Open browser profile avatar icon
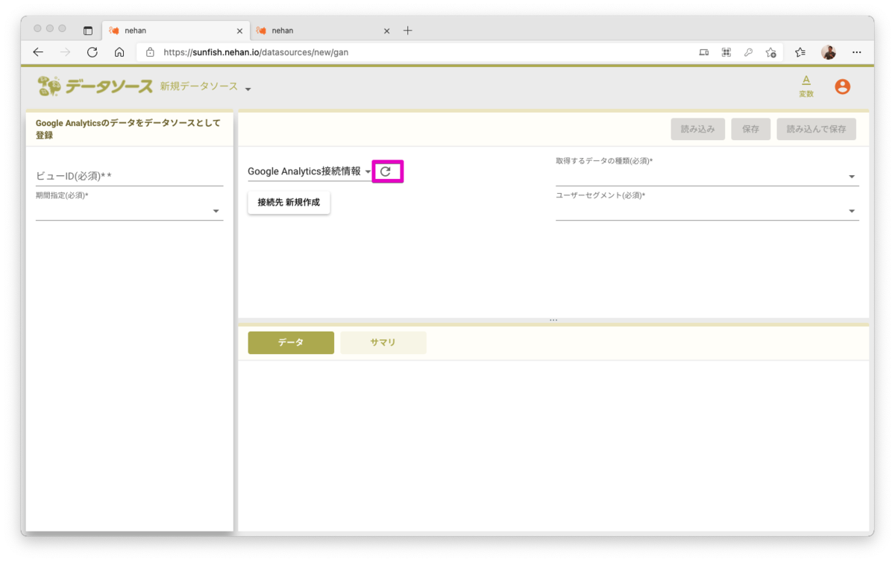 point(828,52)
